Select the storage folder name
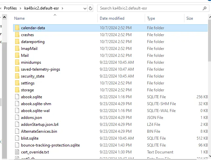The width and height of the screenshot is (211, 160). [x=28, y=90]
